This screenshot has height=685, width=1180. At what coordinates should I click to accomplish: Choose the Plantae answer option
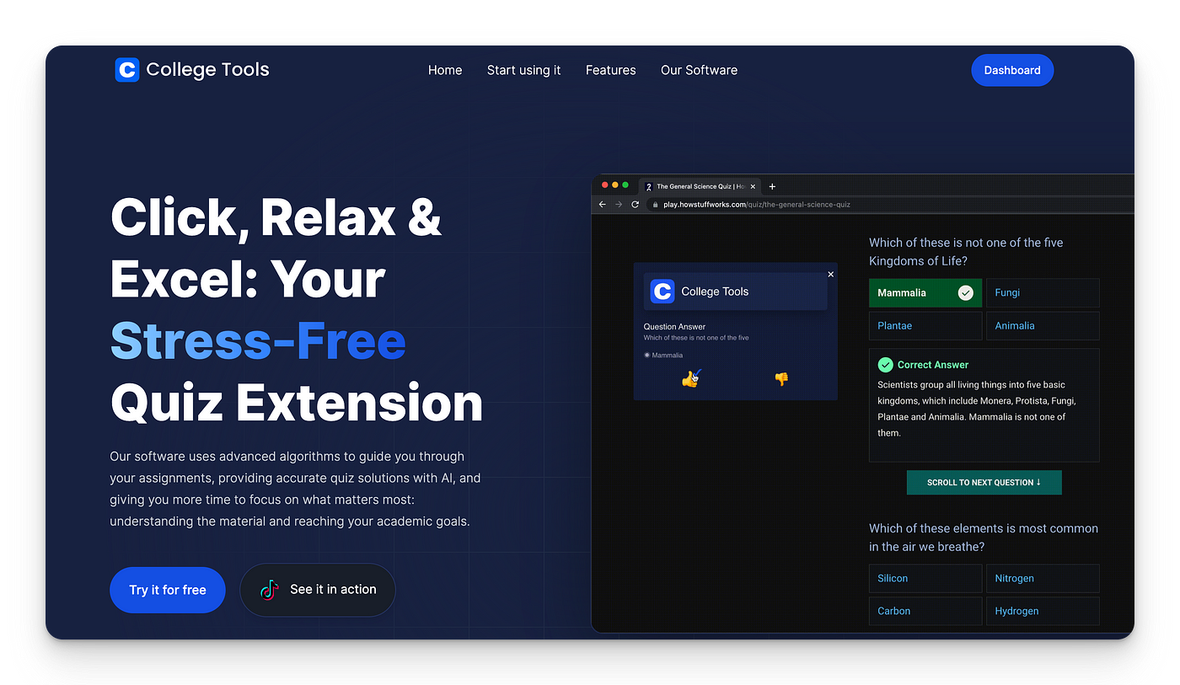pos(925,325)
